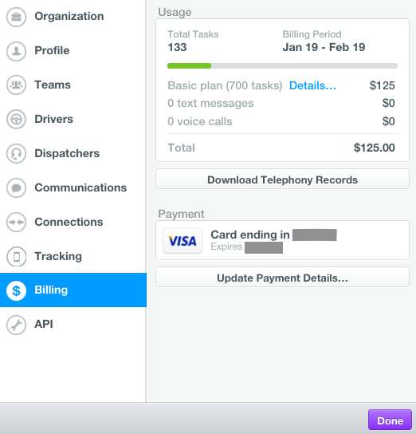Select the Teams group icon
Viewport: 416px width, 434px height.
(x=16, y=85)
